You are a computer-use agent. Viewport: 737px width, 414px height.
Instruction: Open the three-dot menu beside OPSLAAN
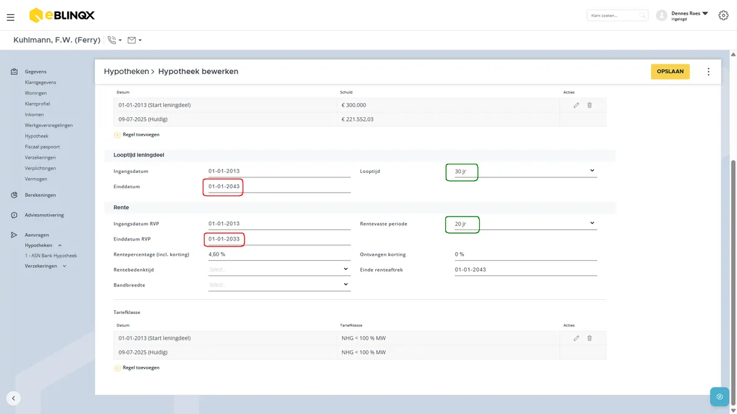click(x=708, y=72)
